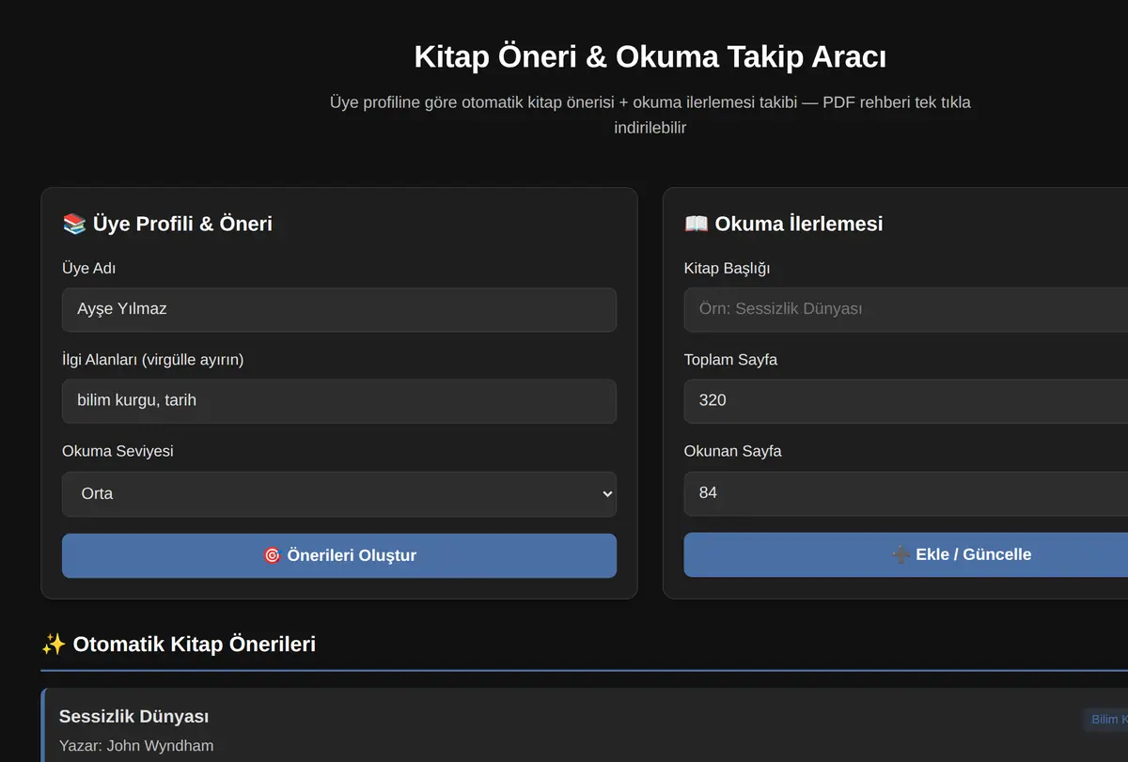Click the Okunan Sayfa field showing 84
Screen dimensions: 1128x762
906,493
